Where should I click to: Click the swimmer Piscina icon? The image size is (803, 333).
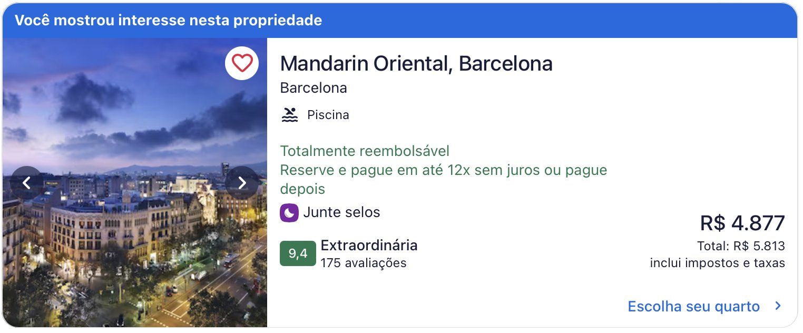click(x=289, y=115)
